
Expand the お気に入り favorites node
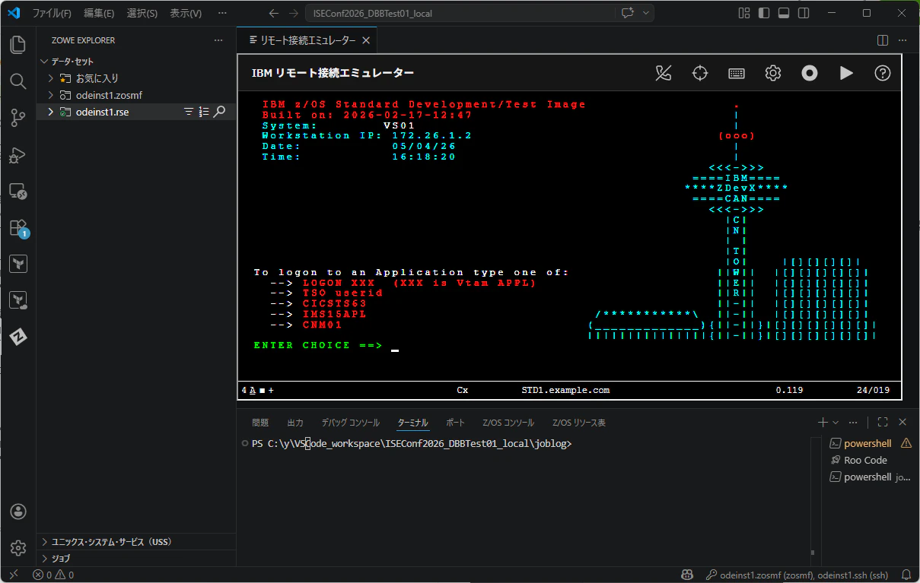[51, 78]
